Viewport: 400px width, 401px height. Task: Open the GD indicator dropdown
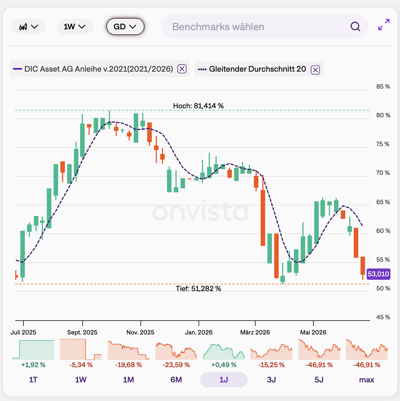pos(125,27)
